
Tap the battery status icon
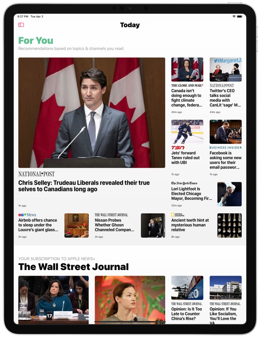tap(240, 16)
